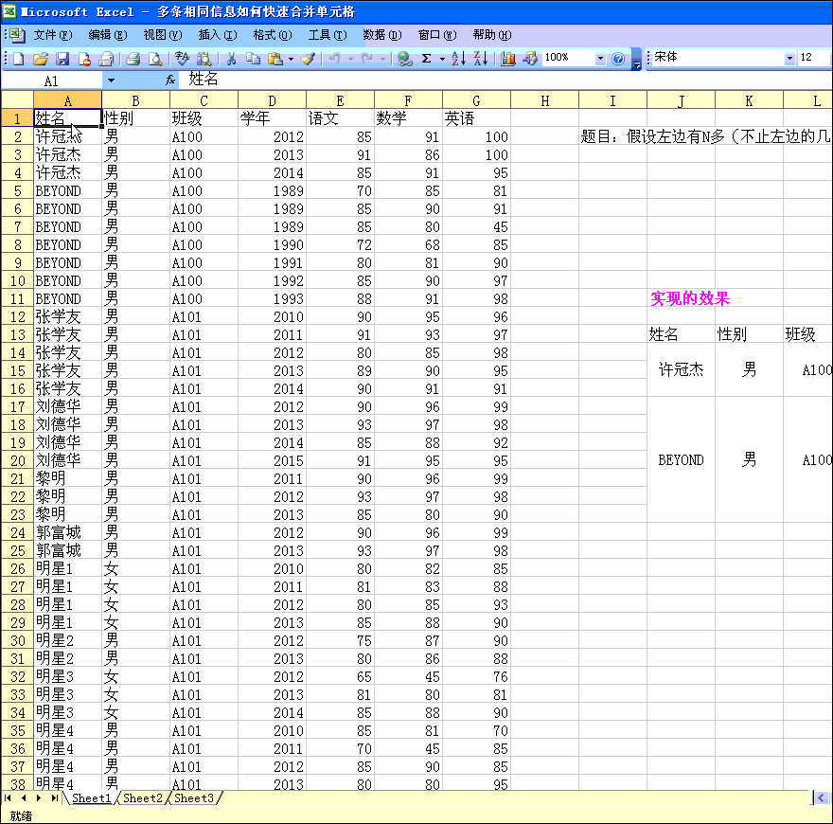Click the Cut scissors icon
The width and height of the screenshot is (833, 824).
tap(230, 59)
